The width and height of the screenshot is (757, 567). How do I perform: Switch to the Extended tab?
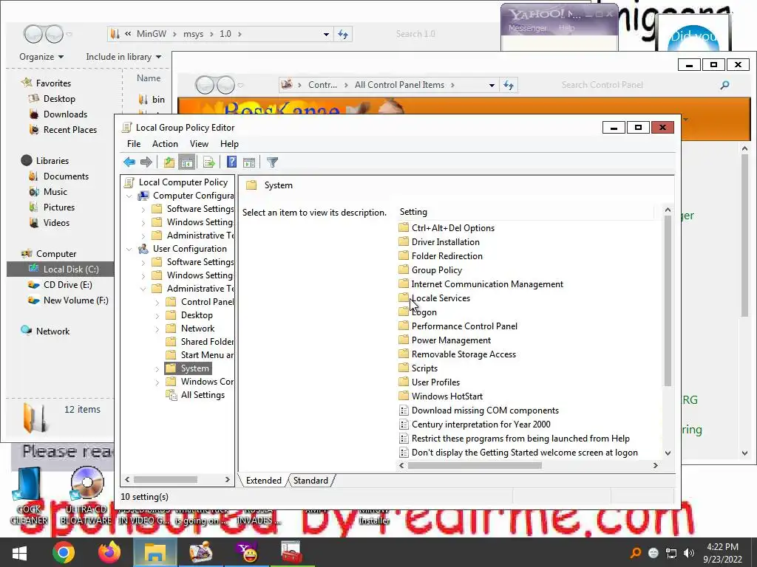pyautogui.click(x=264, y=480)
